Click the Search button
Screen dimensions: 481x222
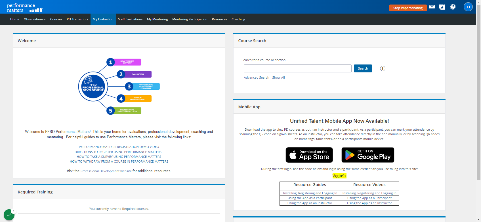click(363, 68)
